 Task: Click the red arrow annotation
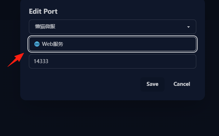16,60
